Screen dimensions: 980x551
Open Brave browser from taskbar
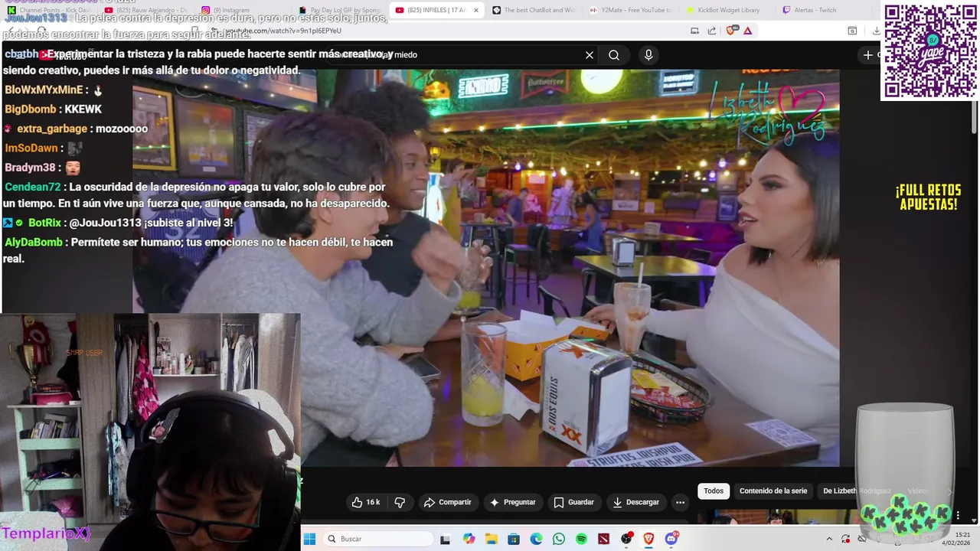pos(649,539)
